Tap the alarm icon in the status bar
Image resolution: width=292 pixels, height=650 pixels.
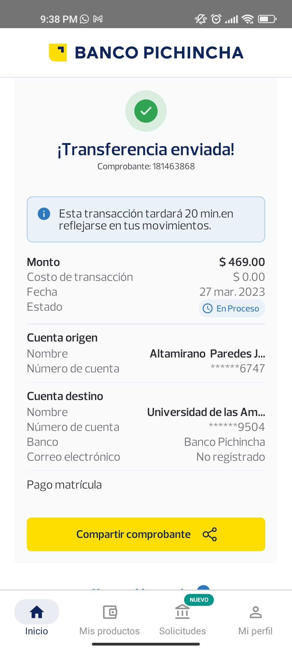click(216, 19)
